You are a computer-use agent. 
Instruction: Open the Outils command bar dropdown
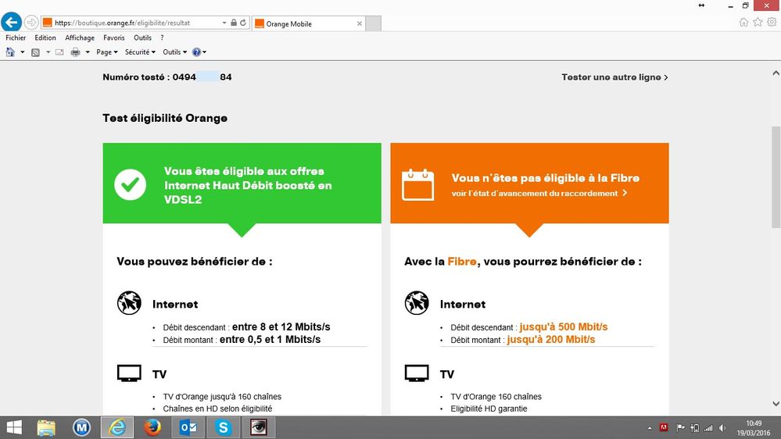point(175,52)
